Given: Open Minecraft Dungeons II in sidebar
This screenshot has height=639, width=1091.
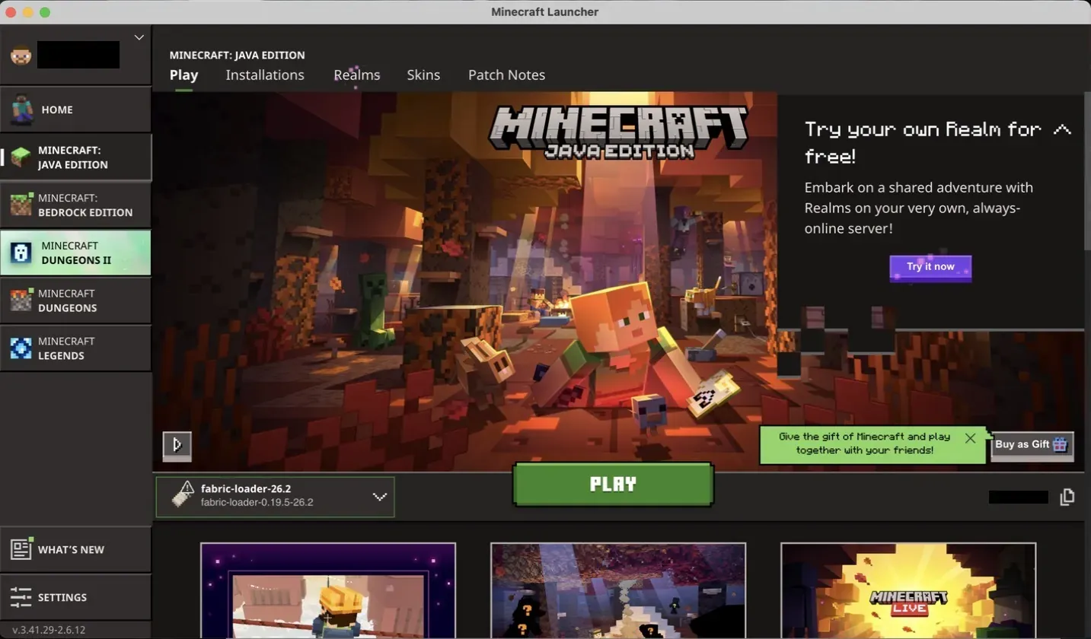Looking at the screenshot, I should (75, 253).
